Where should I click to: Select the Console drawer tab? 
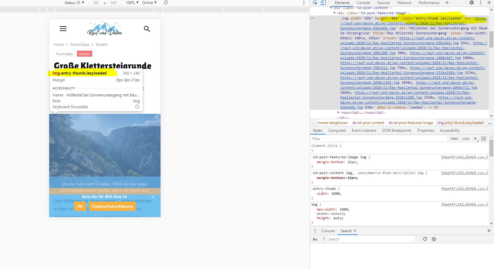coord(328,231)
